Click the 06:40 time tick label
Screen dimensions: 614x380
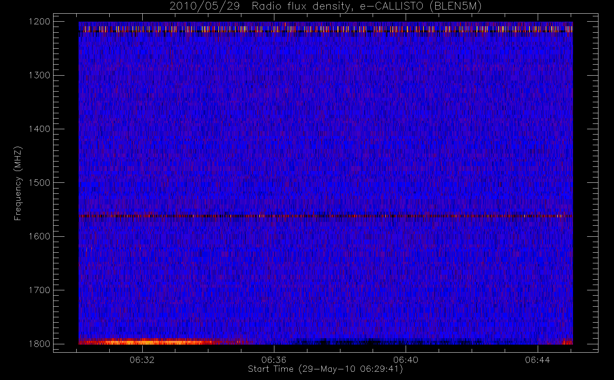pos(406,360)
